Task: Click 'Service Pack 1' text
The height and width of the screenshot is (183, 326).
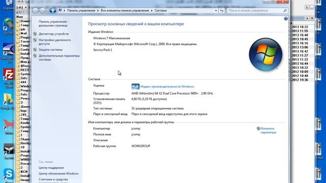Action: click(x=102, y=50)
